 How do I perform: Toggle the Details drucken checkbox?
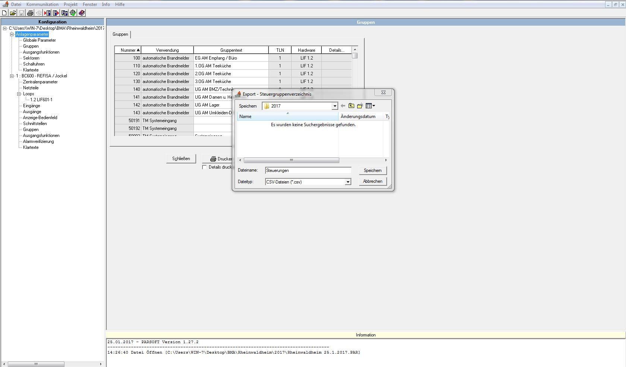[x=204, y=167]
